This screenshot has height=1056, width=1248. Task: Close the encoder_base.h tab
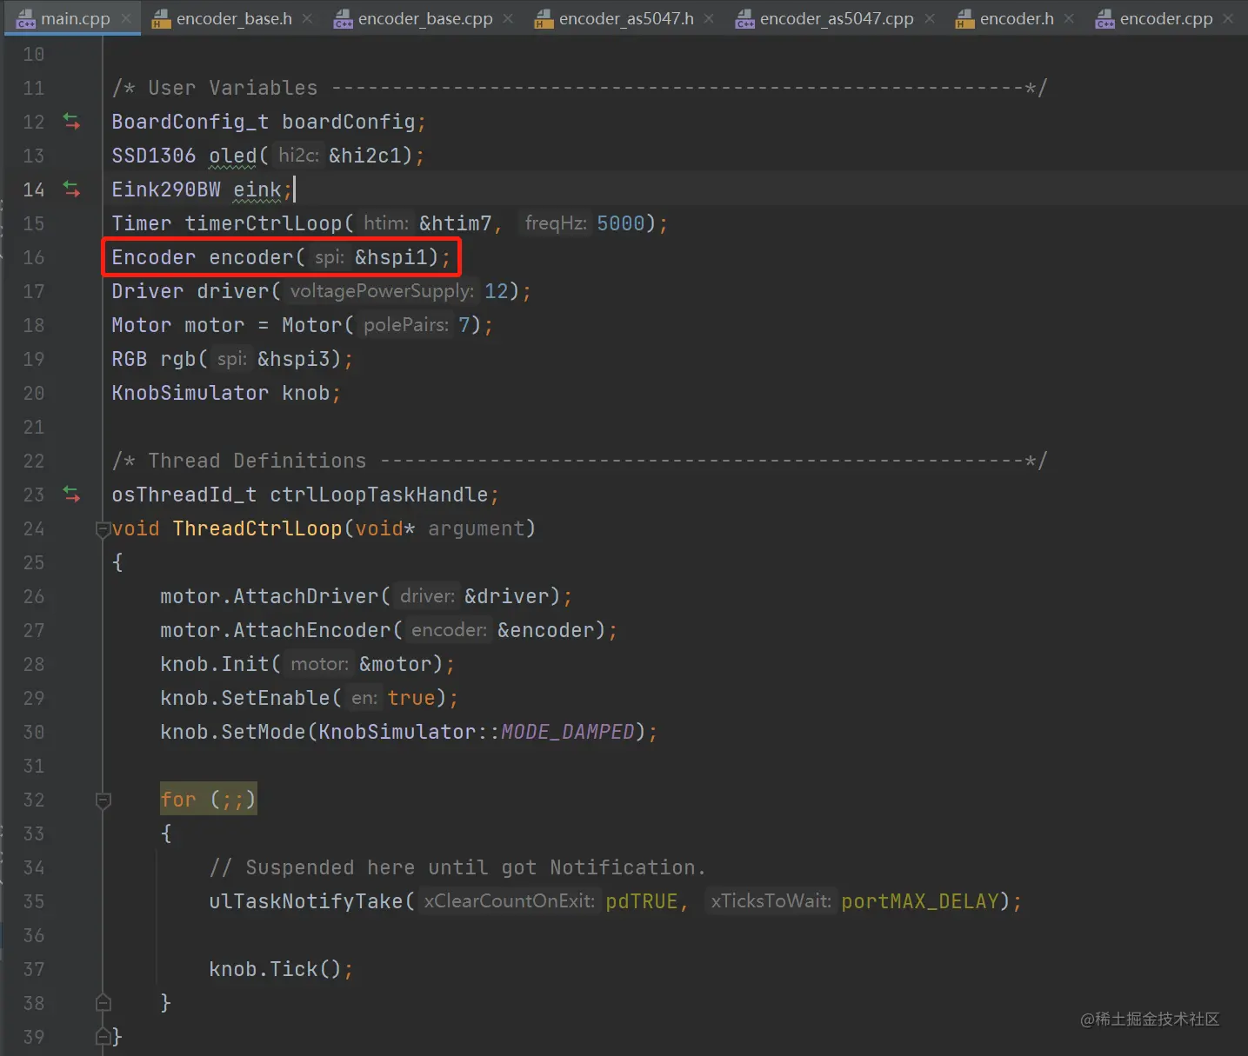[307, 18]
